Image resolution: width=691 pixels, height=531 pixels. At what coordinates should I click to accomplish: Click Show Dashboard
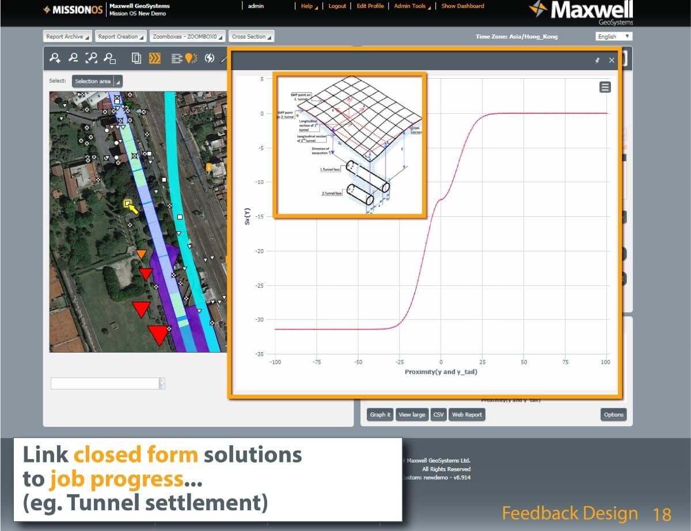pos(462,6)
